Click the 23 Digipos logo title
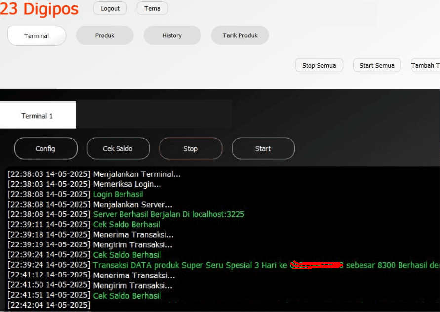The width and height of the screenshot is (440, 312). (x=40, y=9)
